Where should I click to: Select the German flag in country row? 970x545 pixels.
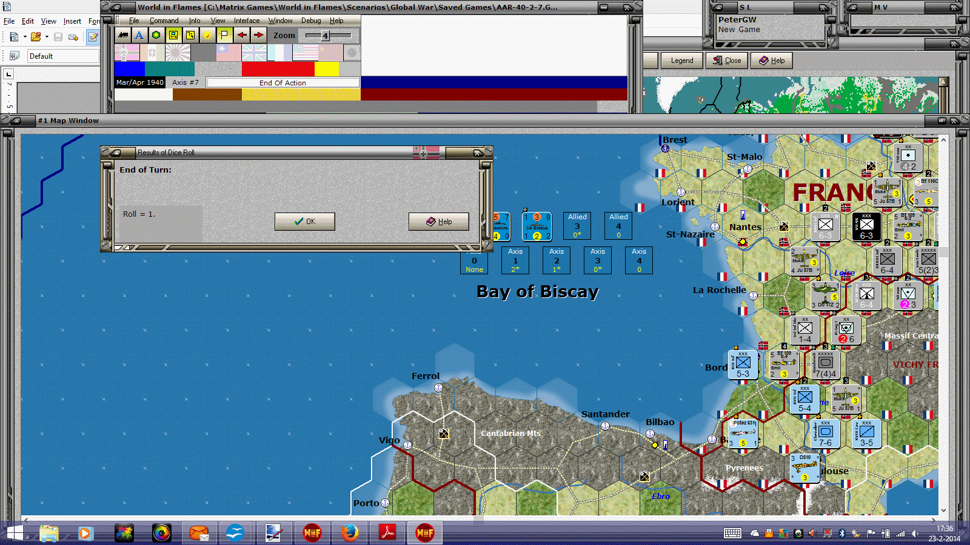(x=127, y=53)
